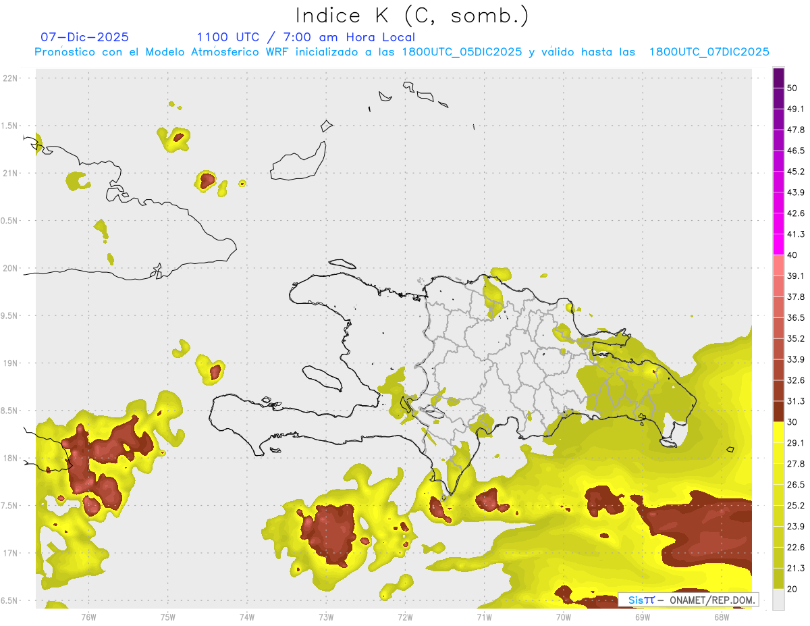This screenshot has height=626, width=810.
Task: Click the colorbar value label 41.3
Action: point(795,234)
